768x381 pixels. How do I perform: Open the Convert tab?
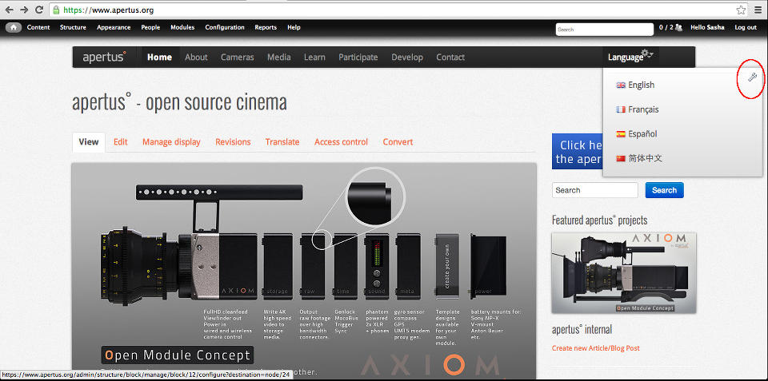coord(398,142)
